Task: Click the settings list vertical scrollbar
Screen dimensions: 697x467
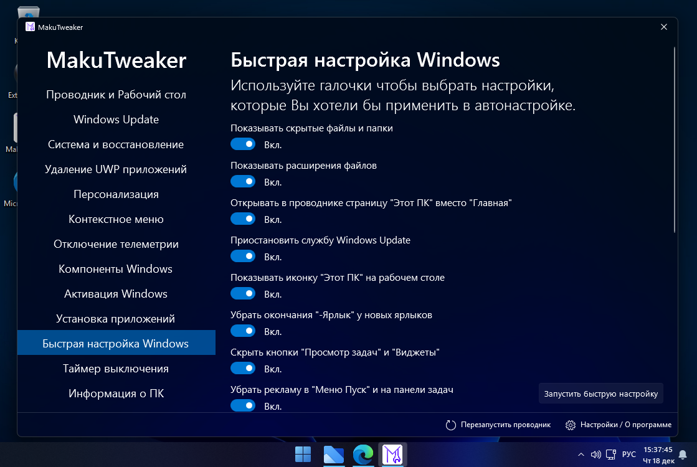Action: point(675,140)
